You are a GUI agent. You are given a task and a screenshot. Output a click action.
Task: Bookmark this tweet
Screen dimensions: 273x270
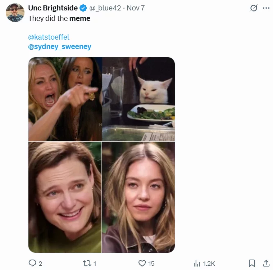pyautogui.click(x=252, y=263)
